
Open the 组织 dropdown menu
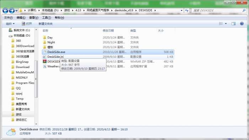[10, 24]
